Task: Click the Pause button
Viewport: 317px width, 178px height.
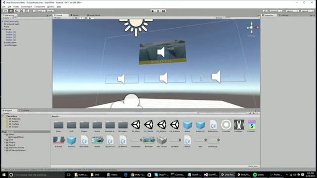Action: [158, 11]
